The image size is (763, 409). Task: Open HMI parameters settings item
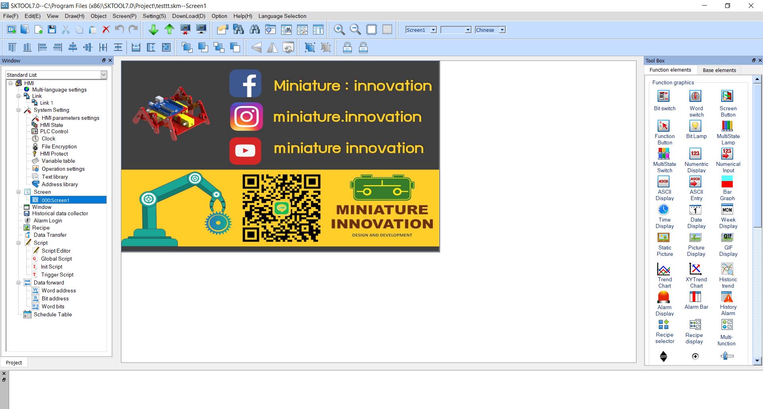click(70, 118)
